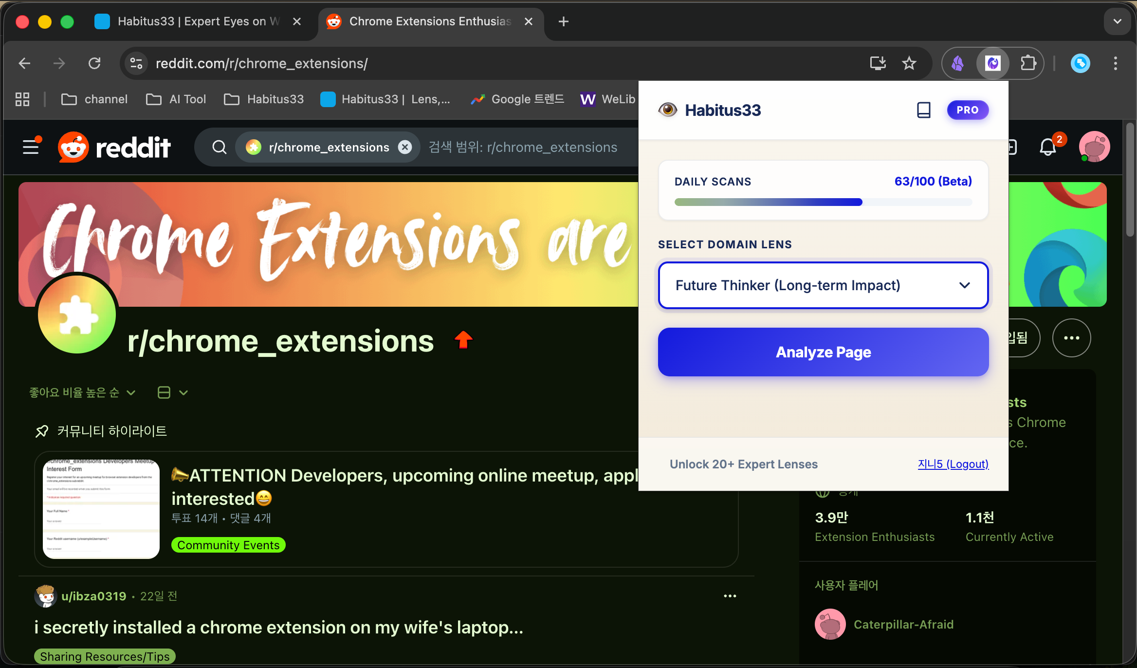This screenshot has height=668, width=1137.
Task: Open the Select Domain Lens dropdown
Action: [x=823, y=285]
